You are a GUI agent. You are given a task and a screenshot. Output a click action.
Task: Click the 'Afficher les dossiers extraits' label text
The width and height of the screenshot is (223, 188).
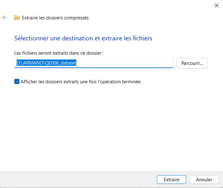80,82
